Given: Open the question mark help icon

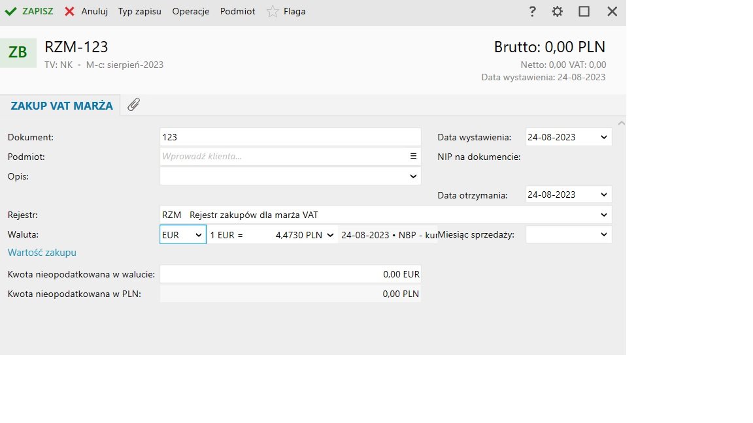Looking at the screenshot, I should (x=532, y=11).
